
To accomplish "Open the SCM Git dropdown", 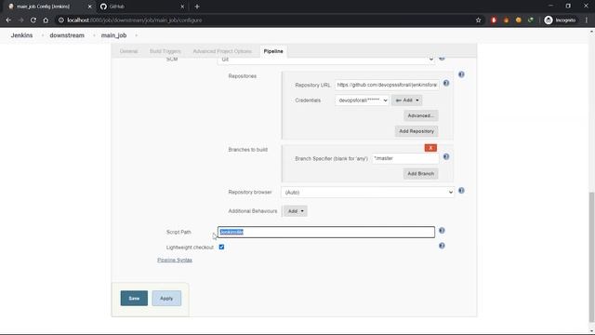I will click(x=326, y=60).
